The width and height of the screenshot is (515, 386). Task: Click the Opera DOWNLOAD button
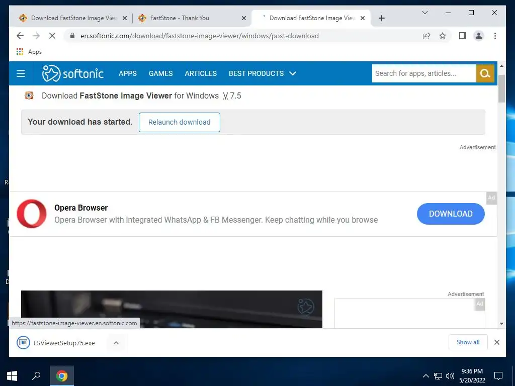pyautogui.click(x=451, y=214)
